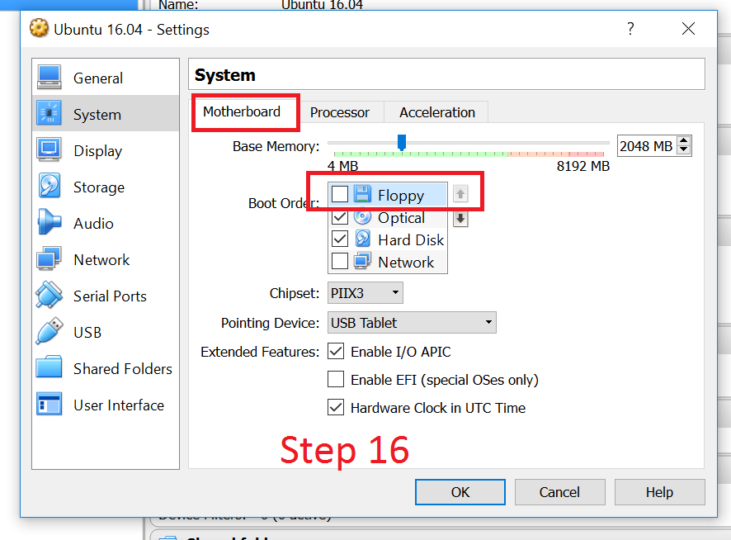
Task: Click the Base Memory slider red range track
Action: point(586,154)
